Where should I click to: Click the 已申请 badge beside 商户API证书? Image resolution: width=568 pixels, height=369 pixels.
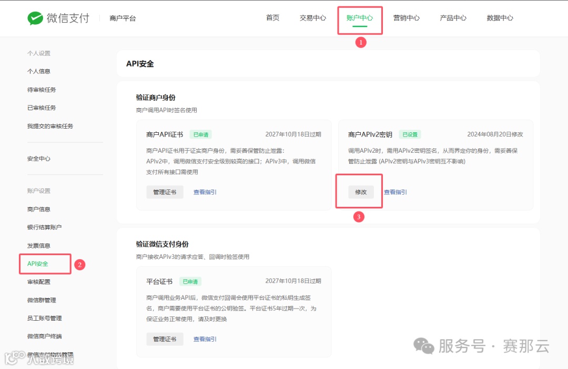(201, 134)
